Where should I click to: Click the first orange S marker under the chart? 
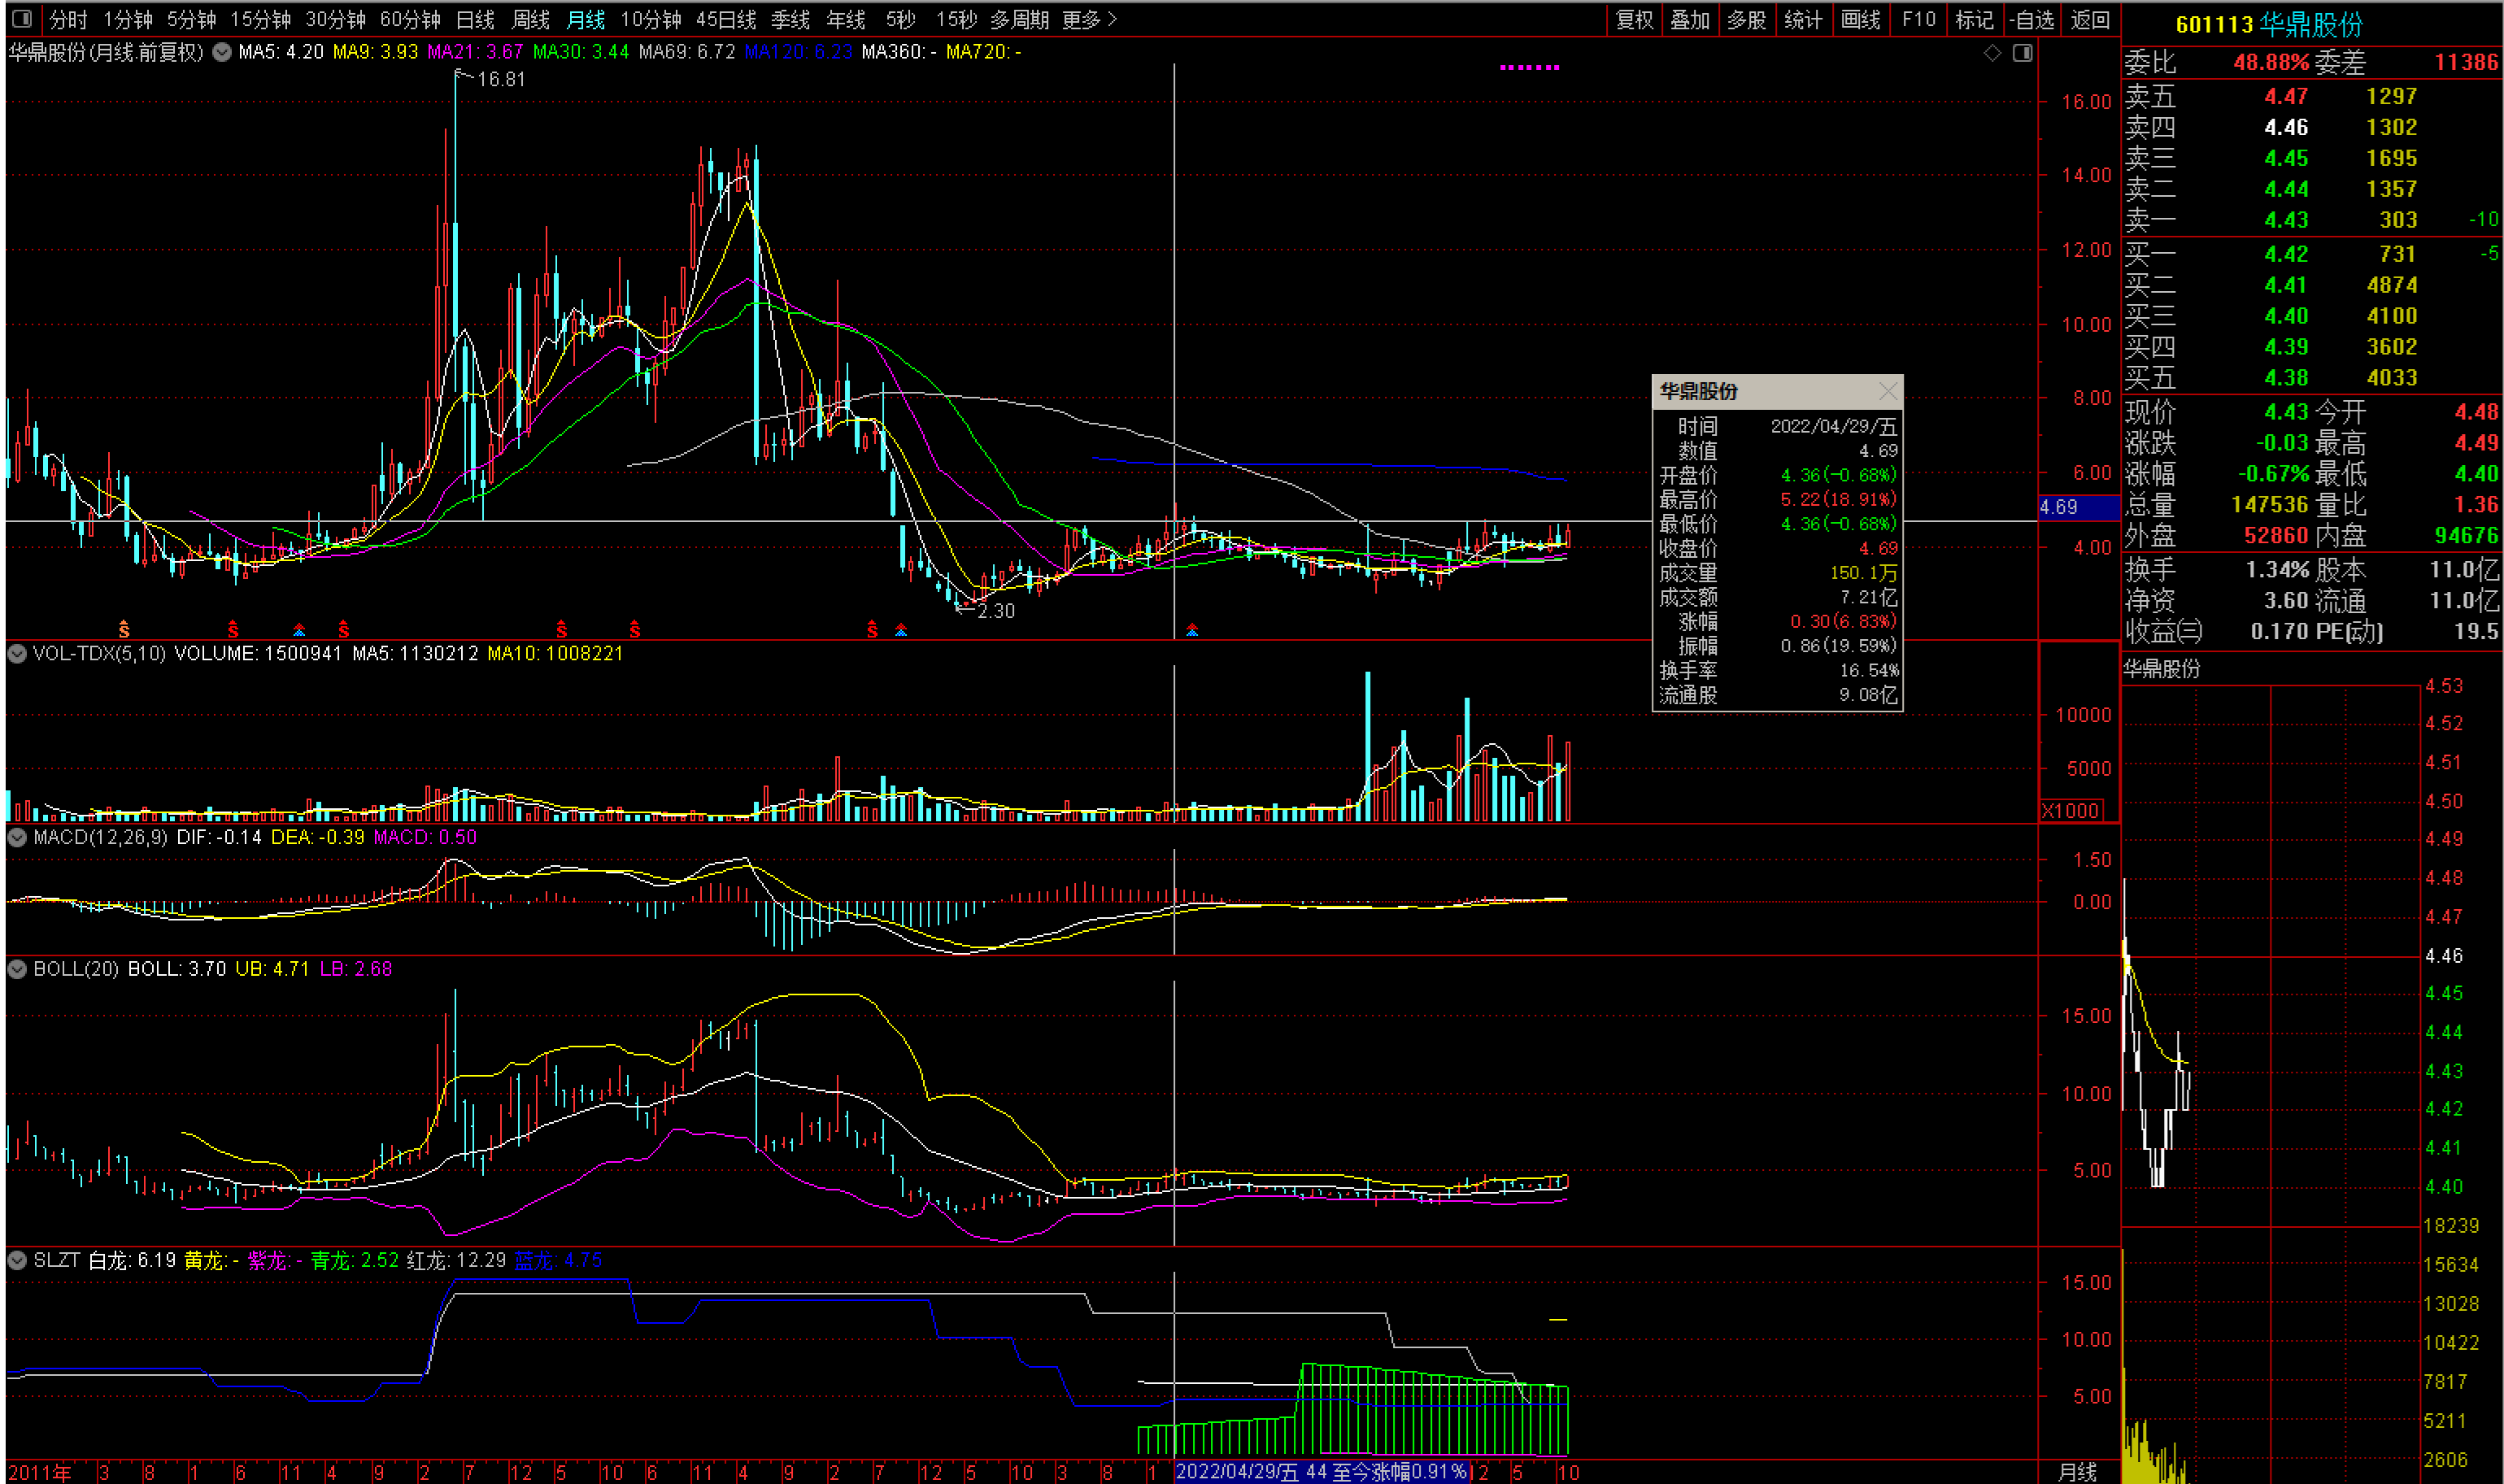pos(124,629)
